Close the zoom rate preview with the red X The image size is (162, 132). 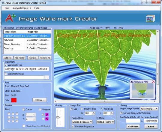153,82
